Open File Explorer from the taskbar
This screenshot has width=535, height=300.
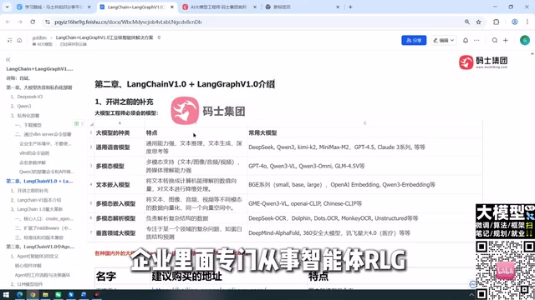pyautogui.click(x=45, y=294)
